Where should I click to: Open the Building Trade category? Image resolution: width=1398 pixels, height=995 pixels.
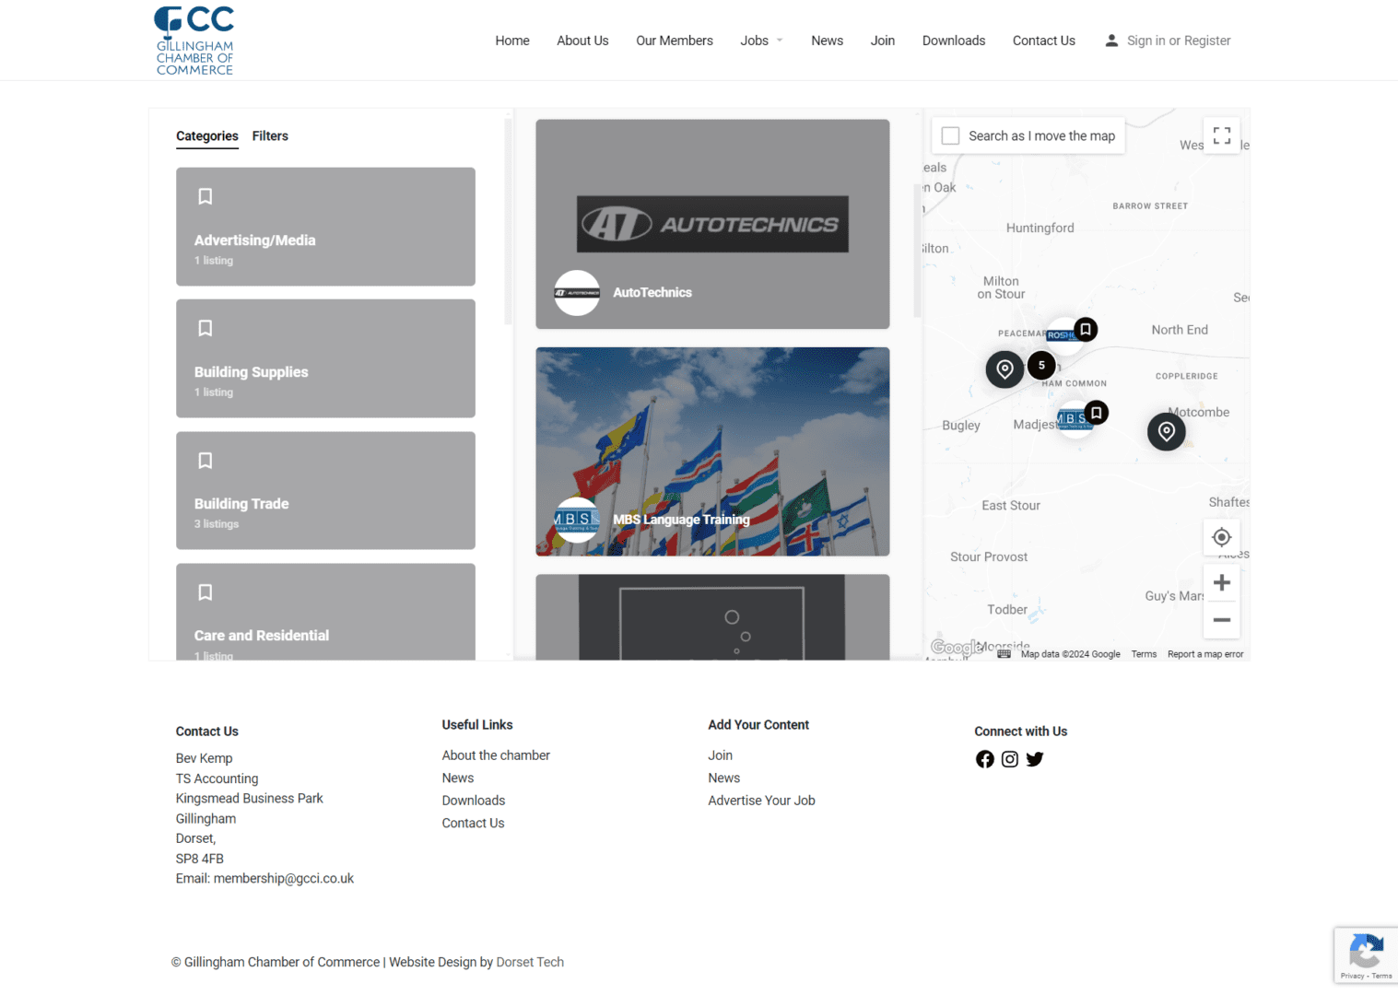325,490
